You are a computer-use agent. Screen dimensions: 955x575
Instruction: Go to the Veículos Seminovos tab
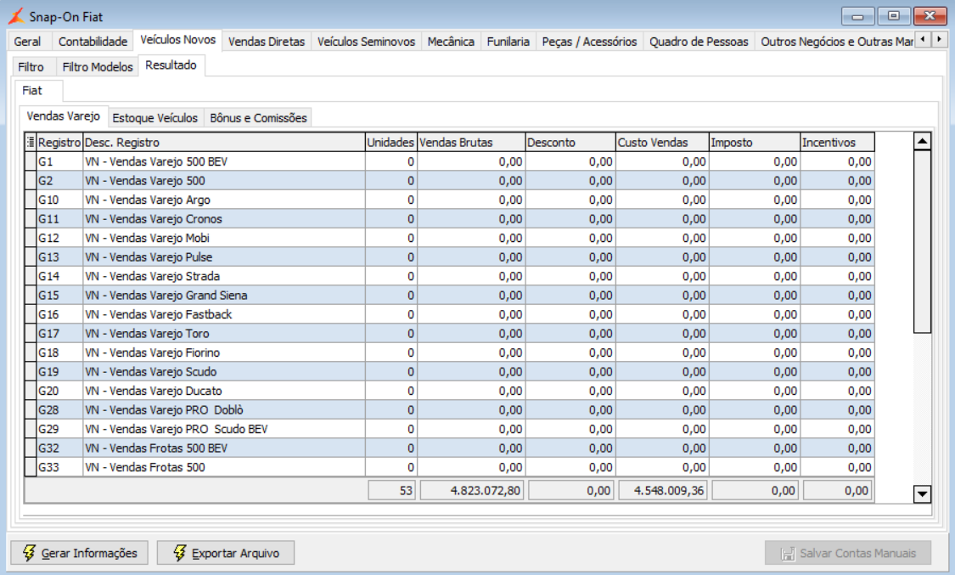click(x=366, y=42)
